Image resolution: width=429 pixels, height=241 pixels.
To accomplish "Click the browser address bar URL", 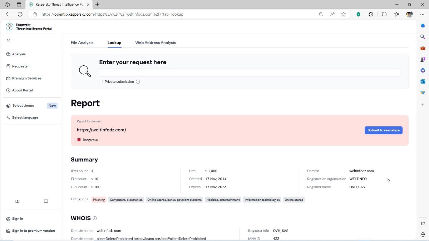I will point(113,14).
